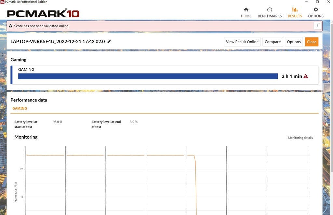Click the gauge icon above BENCHMARKS
333x215 pixels.
tap(270, 9)
